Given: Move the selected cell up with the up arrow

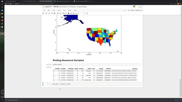Looking at the screenshot, I should [x=58, y=13].
